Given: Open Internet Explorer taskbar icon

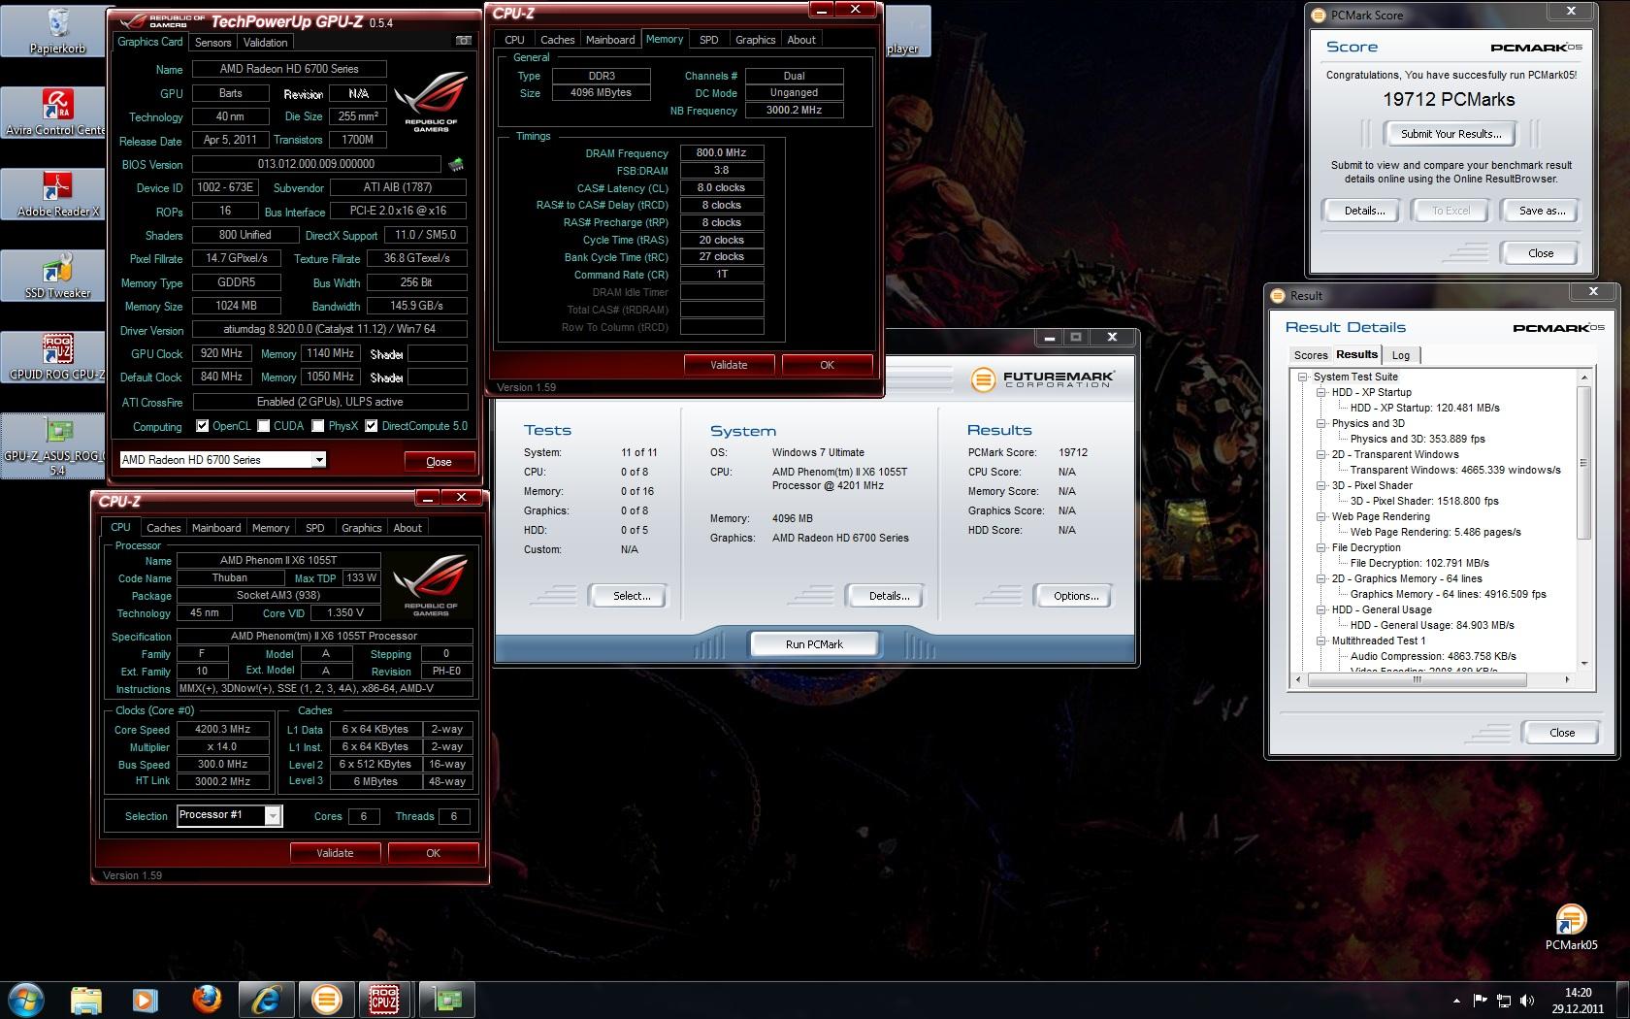Looking at the screenshot, I should pos(266,1000).
